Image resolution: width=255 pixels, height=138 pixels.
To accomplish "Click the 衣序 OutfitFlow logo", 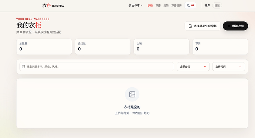I will click(53, 6).
